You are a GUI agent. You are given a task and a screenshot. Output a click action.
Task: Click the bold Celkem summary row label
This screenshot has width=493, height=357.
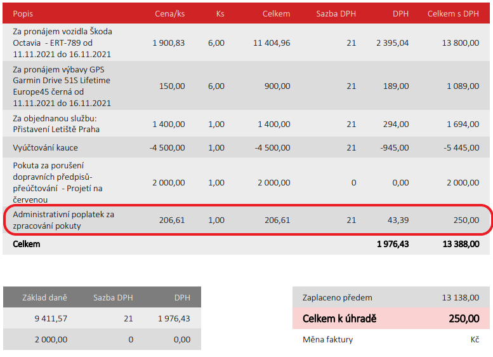[x=26, y=244]
